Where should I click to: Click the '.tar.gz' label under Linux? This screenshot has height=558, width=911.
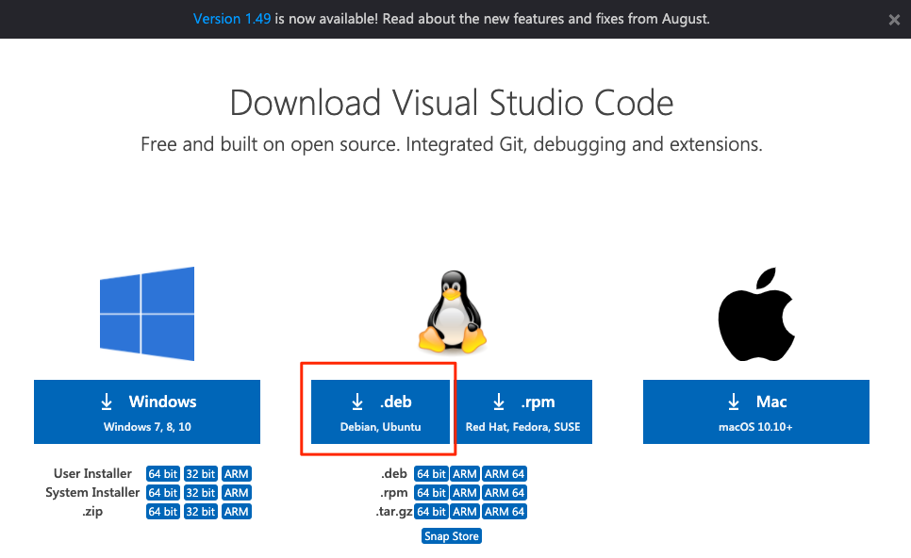[394, 512]
